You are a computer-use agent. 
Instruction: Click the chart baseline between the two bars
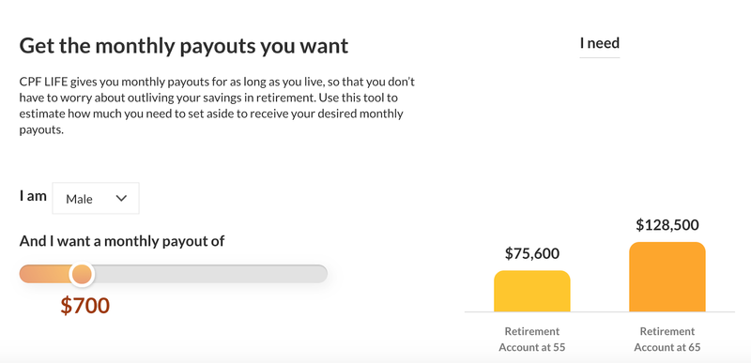tap(600, 311)
